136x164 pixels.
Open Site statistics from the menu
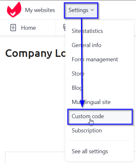coord(87,31)
